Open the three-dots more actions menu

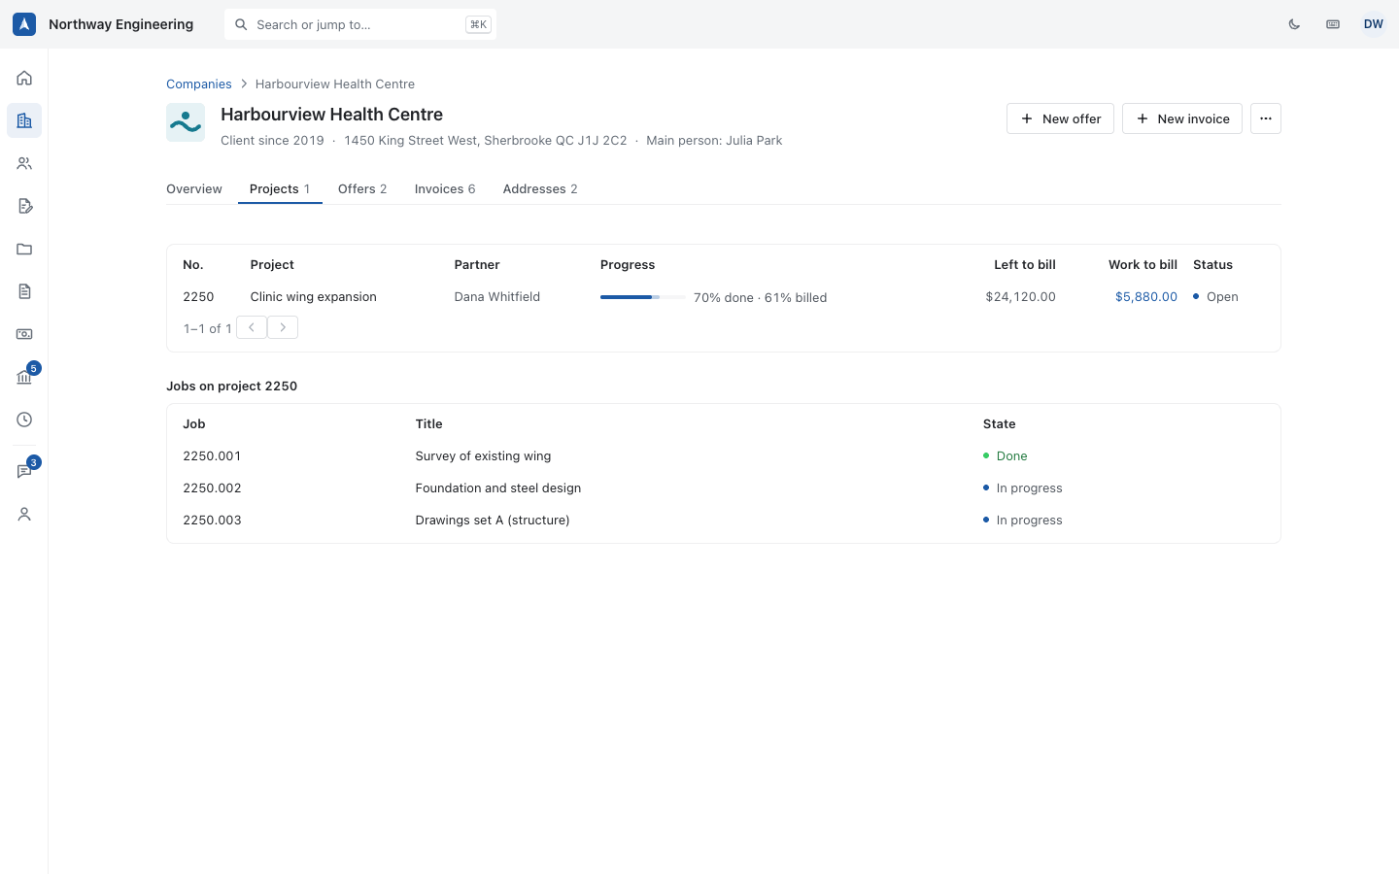point(1266,118)
